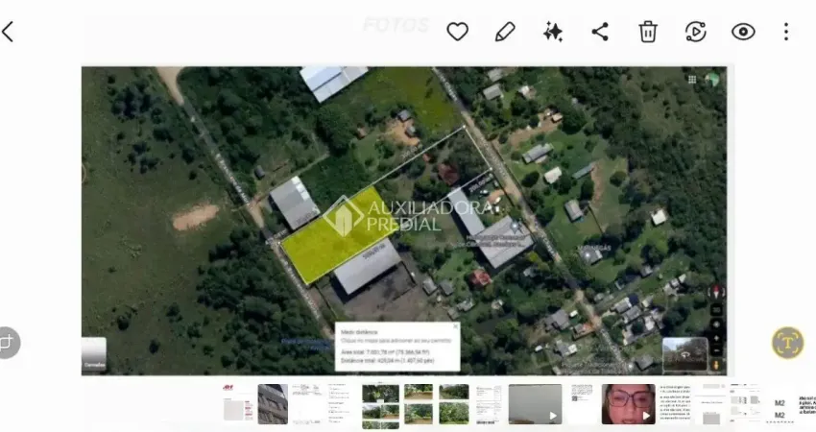Tap the gray floating button on left edge
Viewport: 816px width, 432px height.
(8, 342)
